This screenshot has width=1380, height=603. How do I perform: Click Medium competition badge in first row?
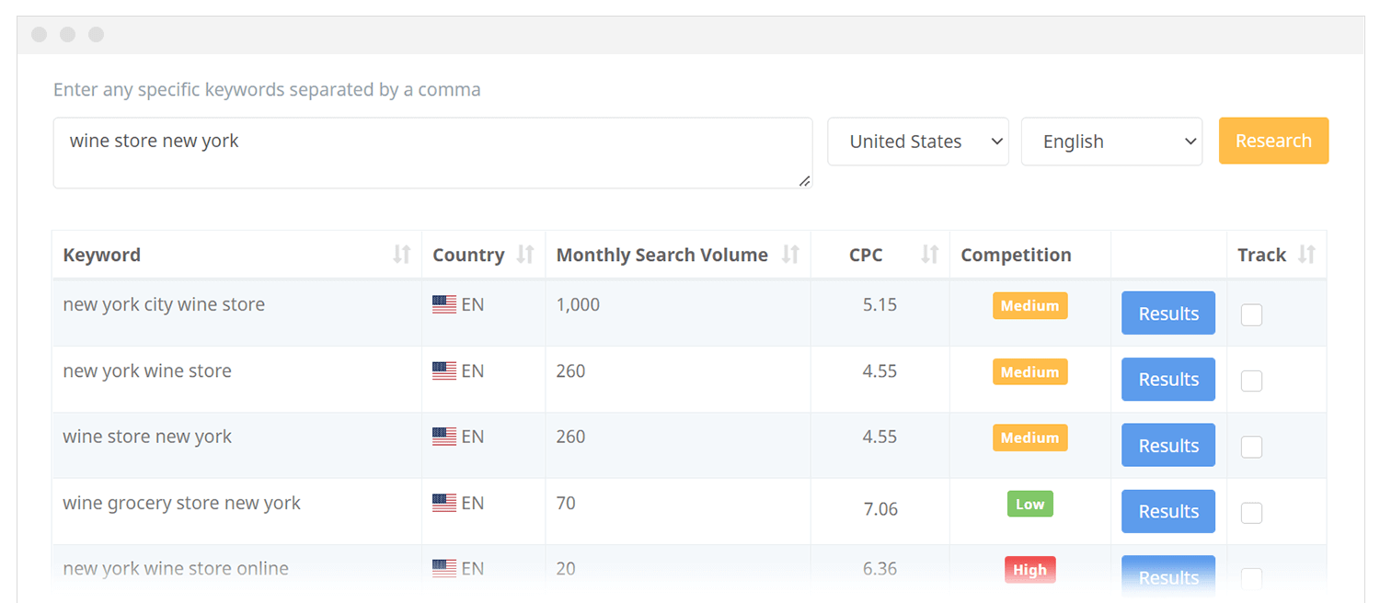[x=1029, y=306]
